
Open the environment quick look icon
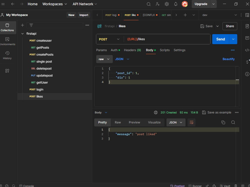click(247, 15)
